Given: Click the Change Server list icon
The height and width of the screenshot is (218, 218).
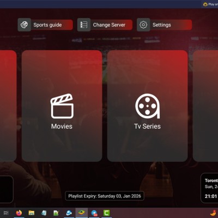Looking at the screenshot, I should 84,25.
